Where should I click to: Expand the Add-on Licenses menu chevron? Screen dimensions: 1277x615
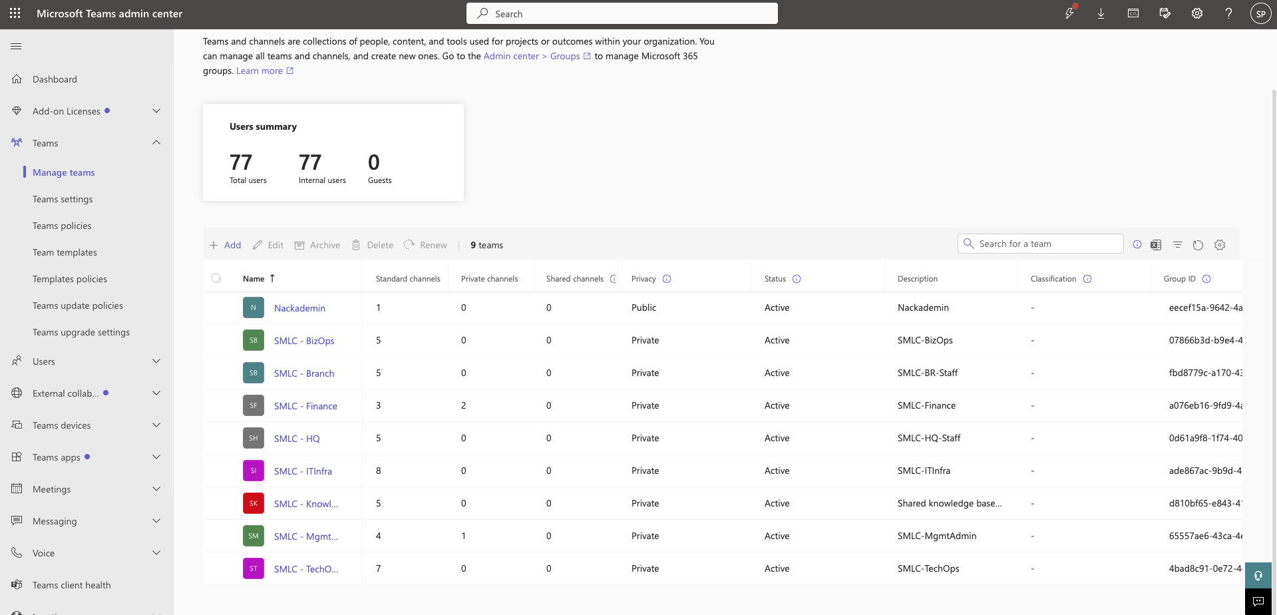(x=156, y=111)
